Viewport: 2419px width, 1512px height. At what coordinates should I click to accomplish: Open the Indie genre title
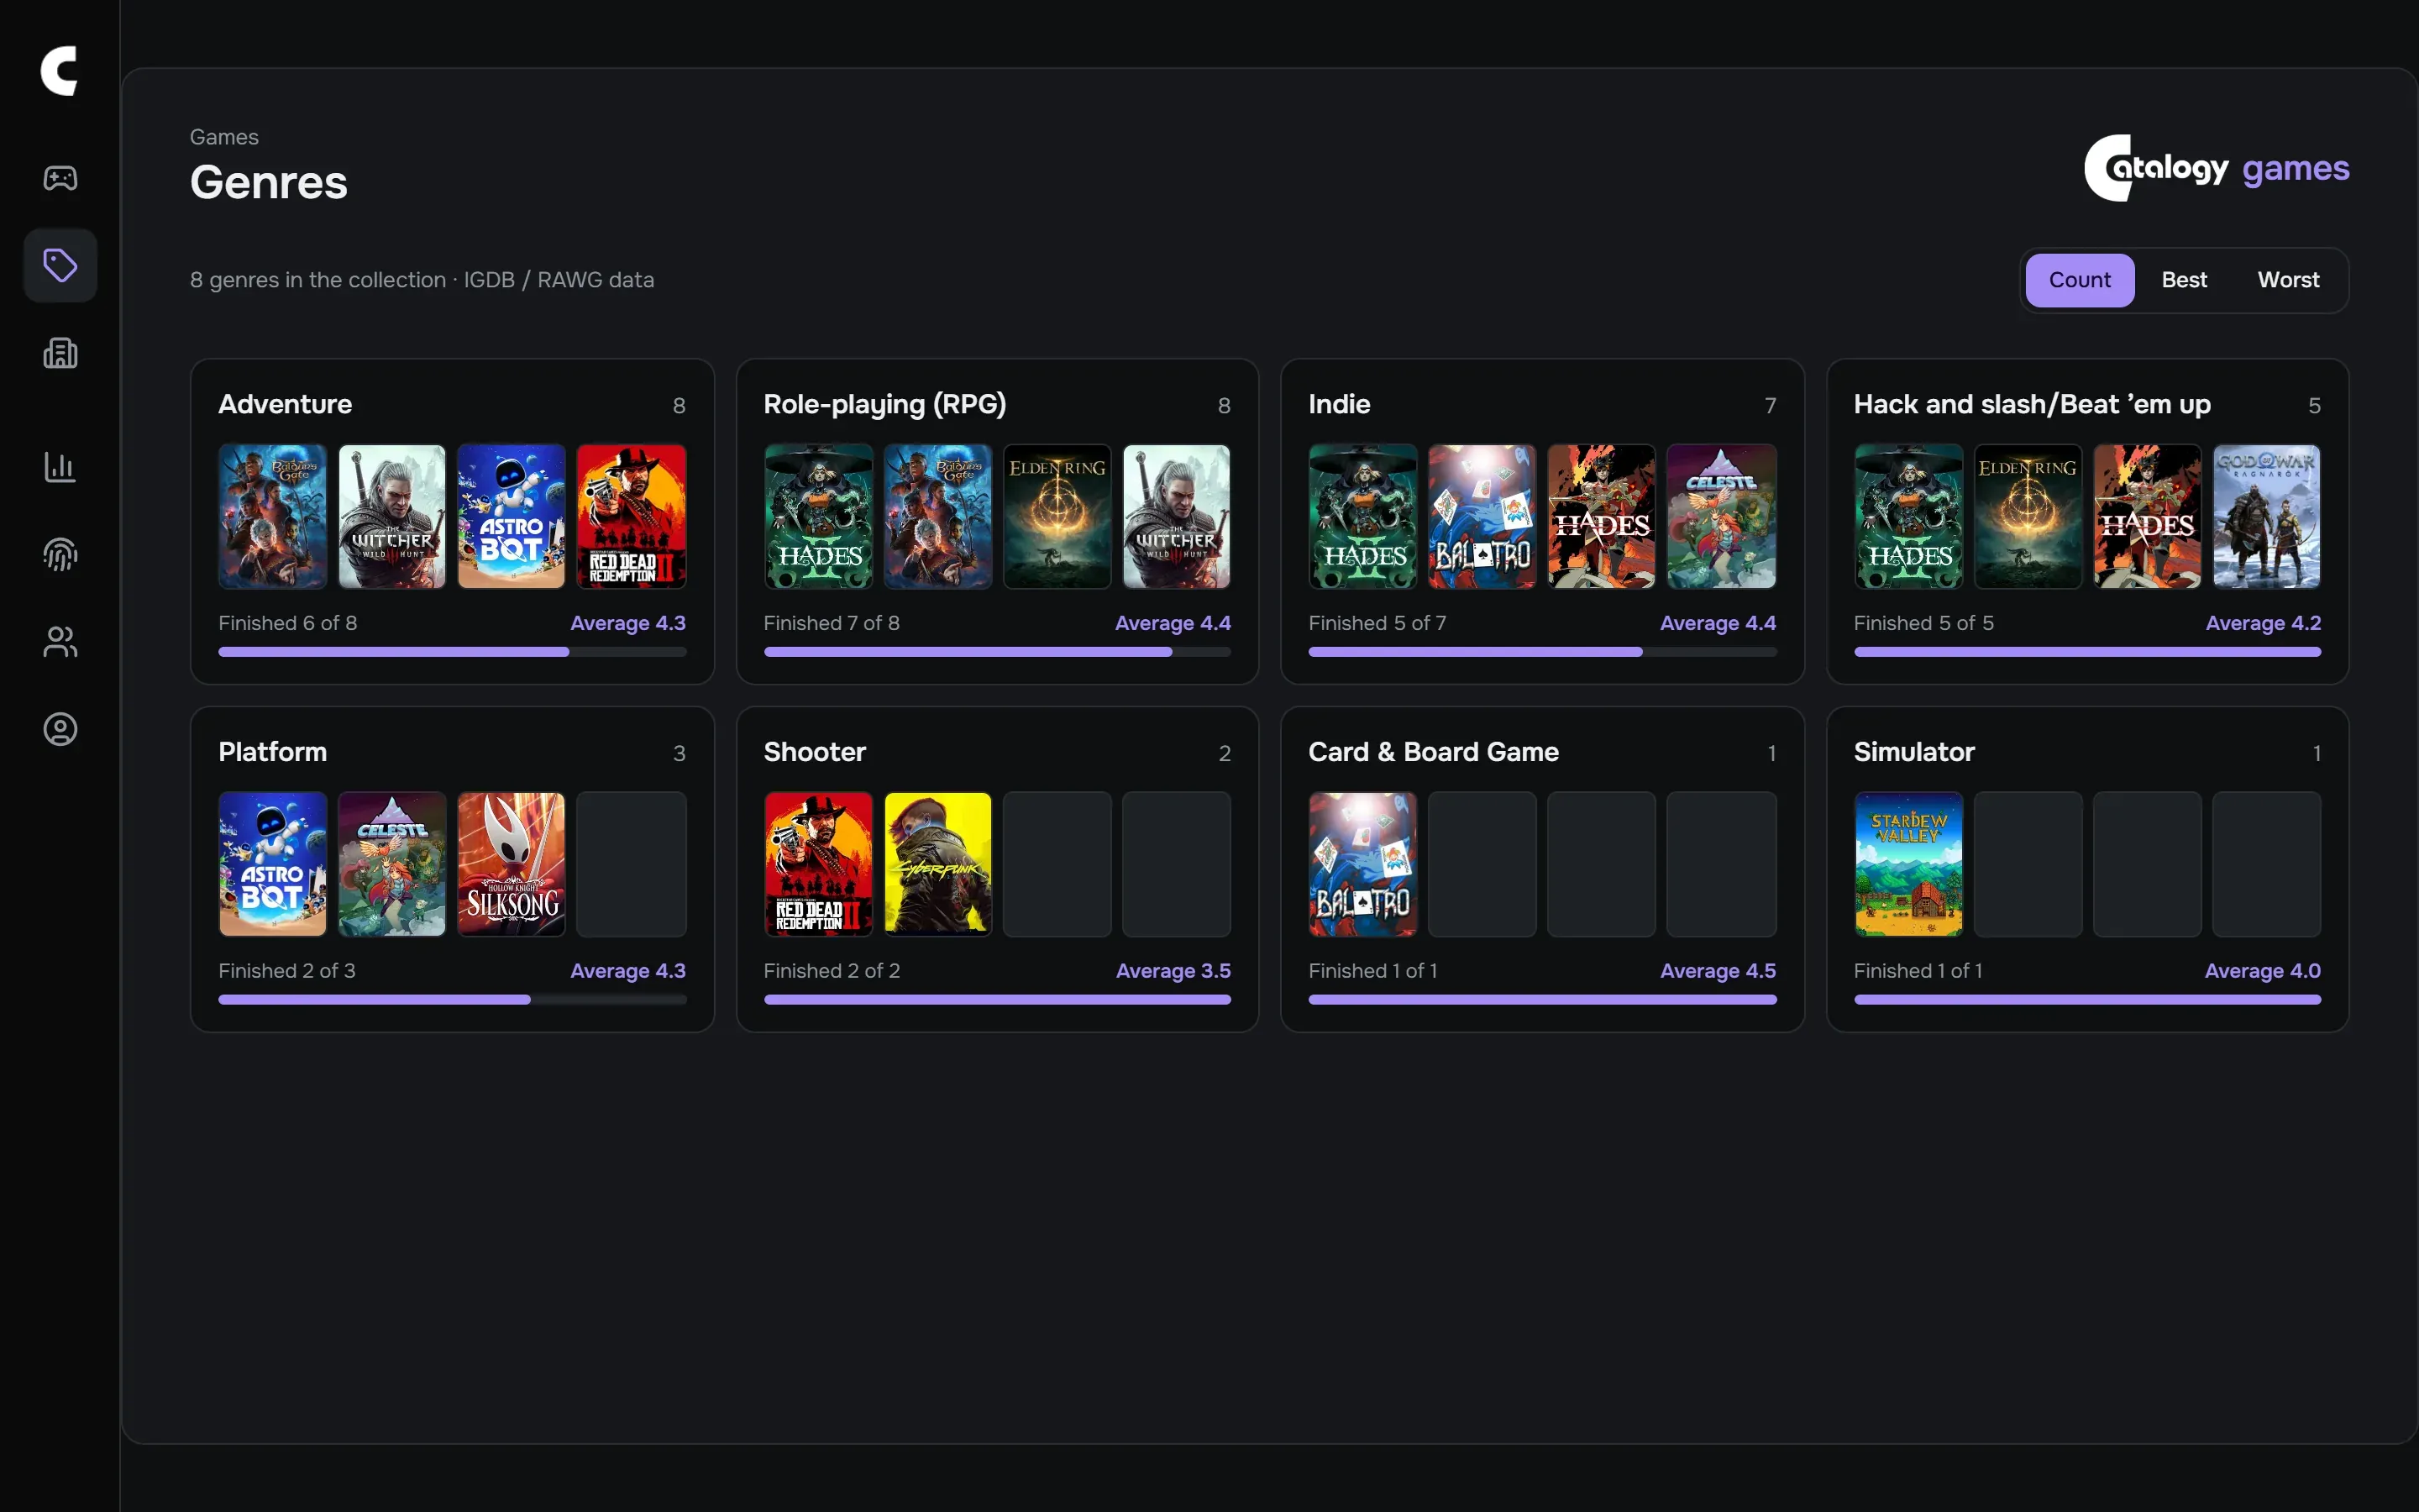pyautogui.click(x=1339, y=404)
